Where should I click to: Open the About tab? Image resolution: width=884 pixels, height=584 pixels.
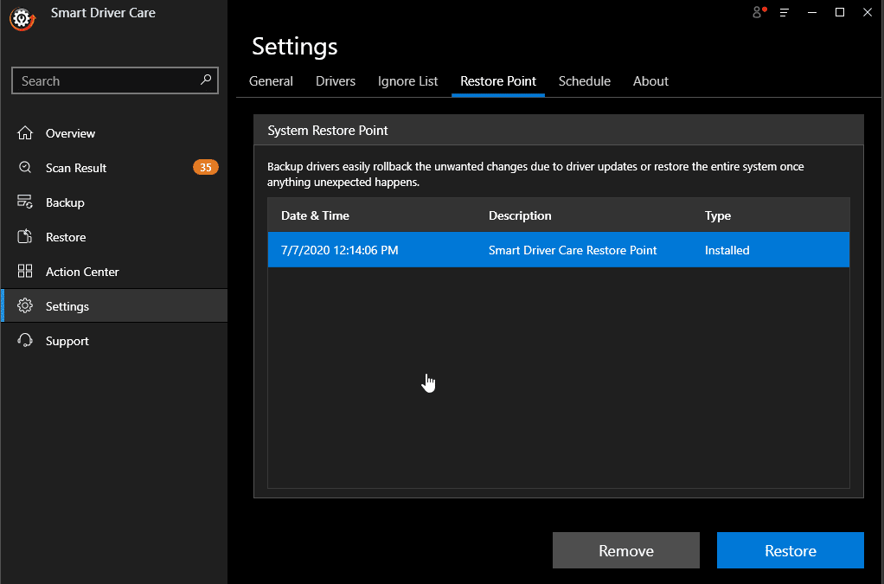650,81
